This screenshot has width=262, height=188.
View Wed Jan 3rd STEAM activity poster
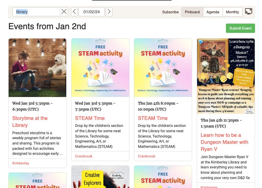pos(100,68)
